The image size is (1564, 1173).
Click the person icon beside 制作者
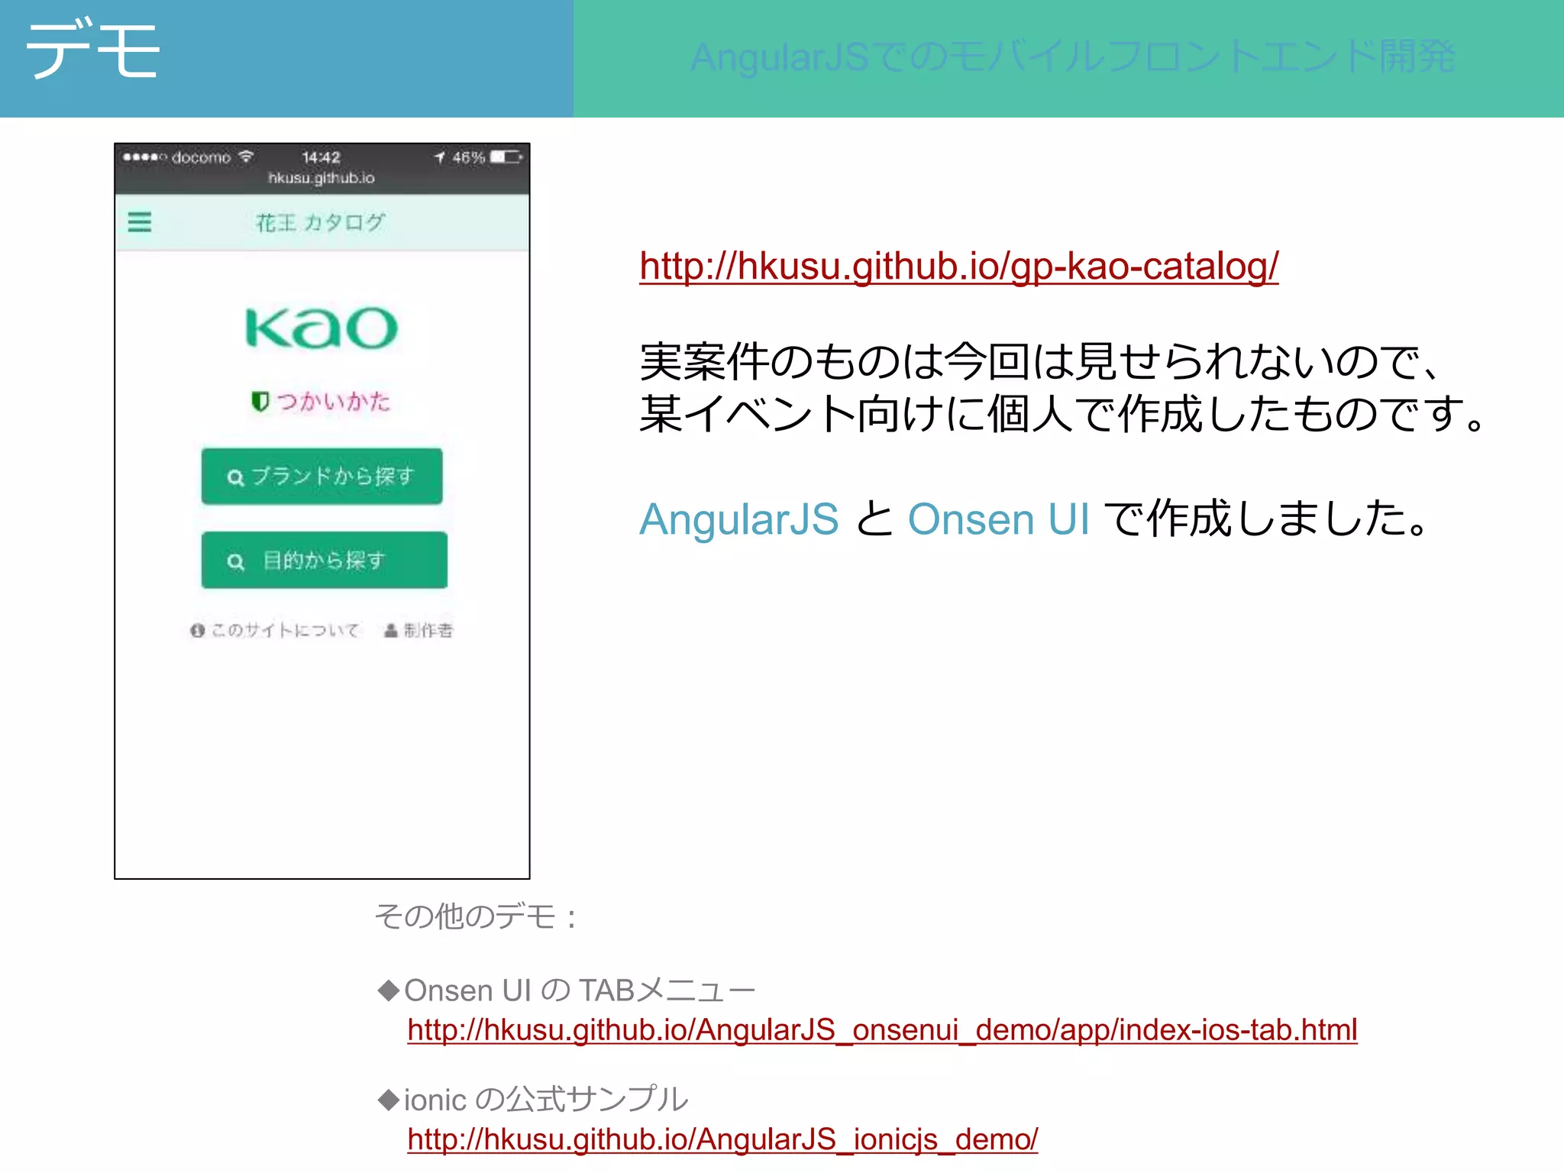click(x=391, y=630)
